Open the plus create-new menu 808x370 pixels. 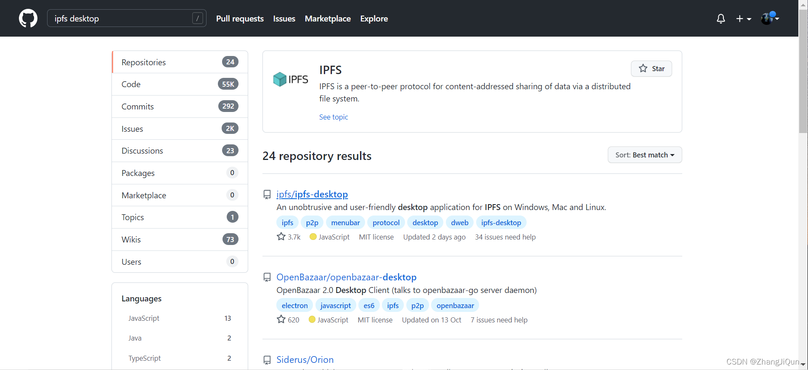744,19
